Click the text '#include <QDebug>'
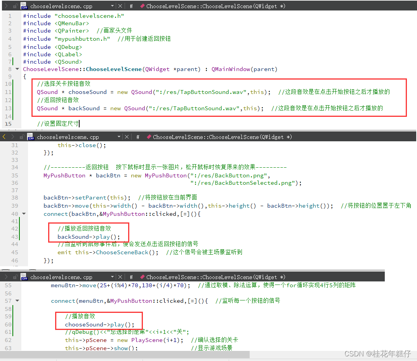Viewport: 417px width, 361px height. click(x=53, y=47)
